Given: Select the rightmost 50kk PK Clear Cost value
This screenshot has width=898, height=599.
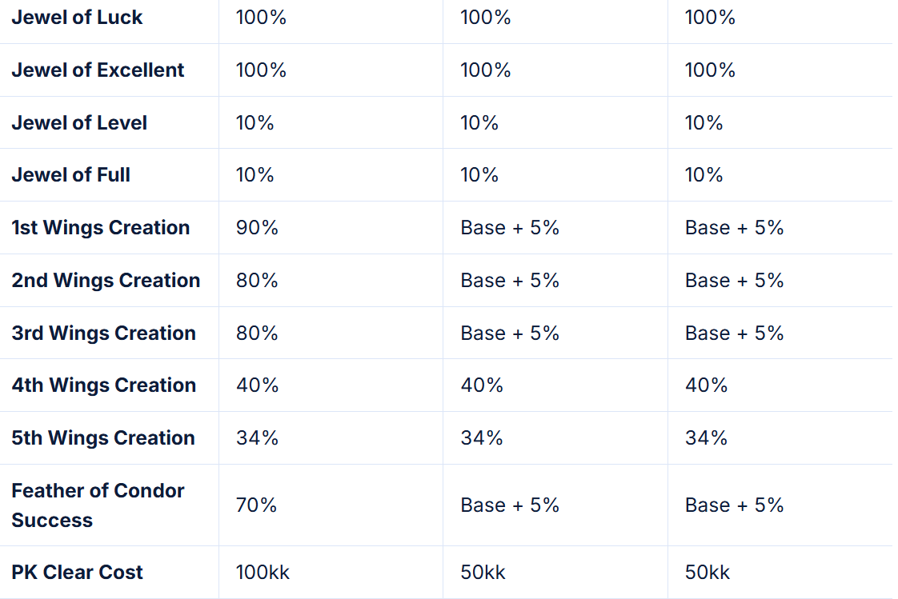Looking at the screenshot, I should coord(708,573).
